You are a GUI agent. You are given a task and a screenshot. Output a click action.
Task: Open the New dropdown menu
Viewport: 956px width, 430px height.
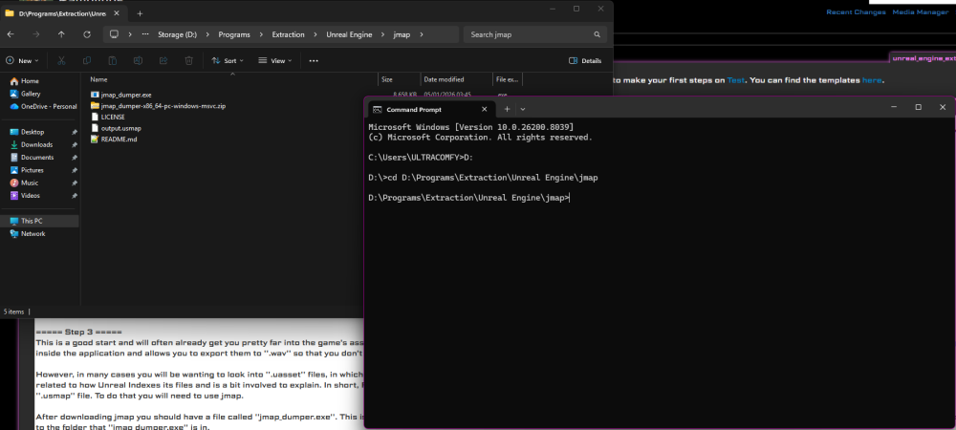pyautogui.click(x=24, y=60)
